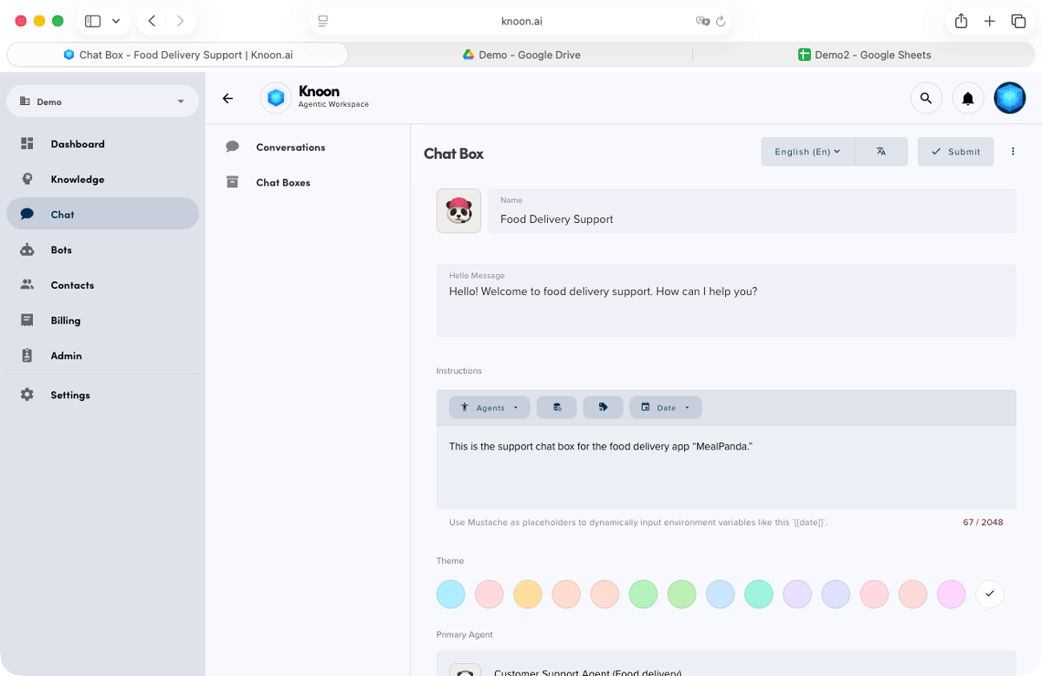Click the search icon in the header
Viewport: 1042px width, 676px height.
(x=926, y=97)
